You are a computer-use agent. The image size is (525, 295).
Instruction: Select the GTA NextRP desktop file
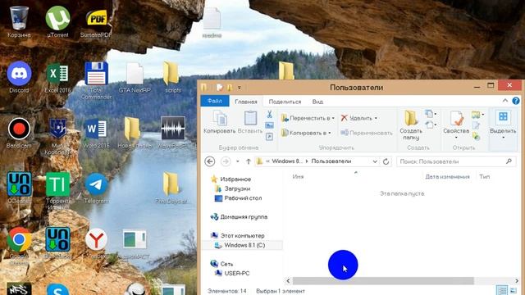point(135,77)
